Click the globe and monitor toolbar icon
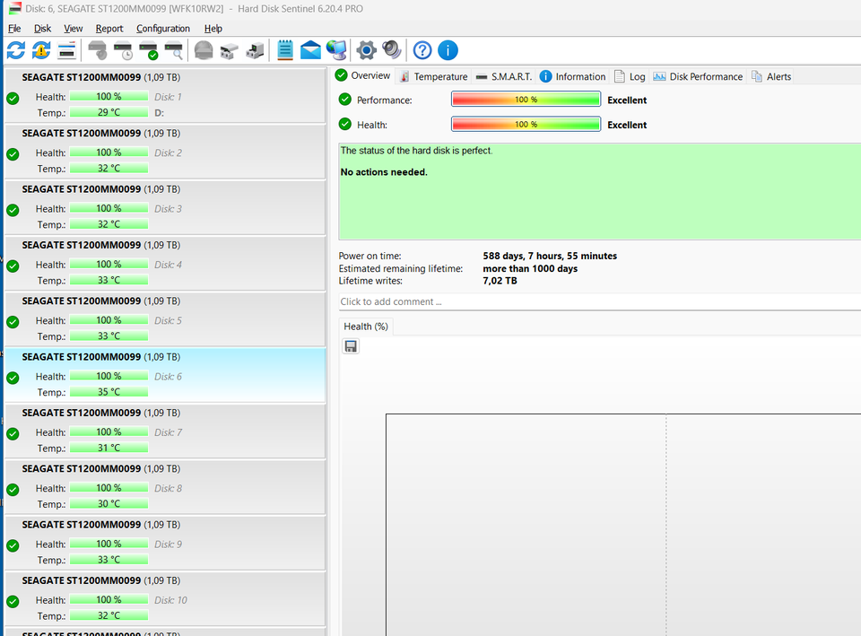The width and height of the screenshot is (861, 636). [336, 50]
